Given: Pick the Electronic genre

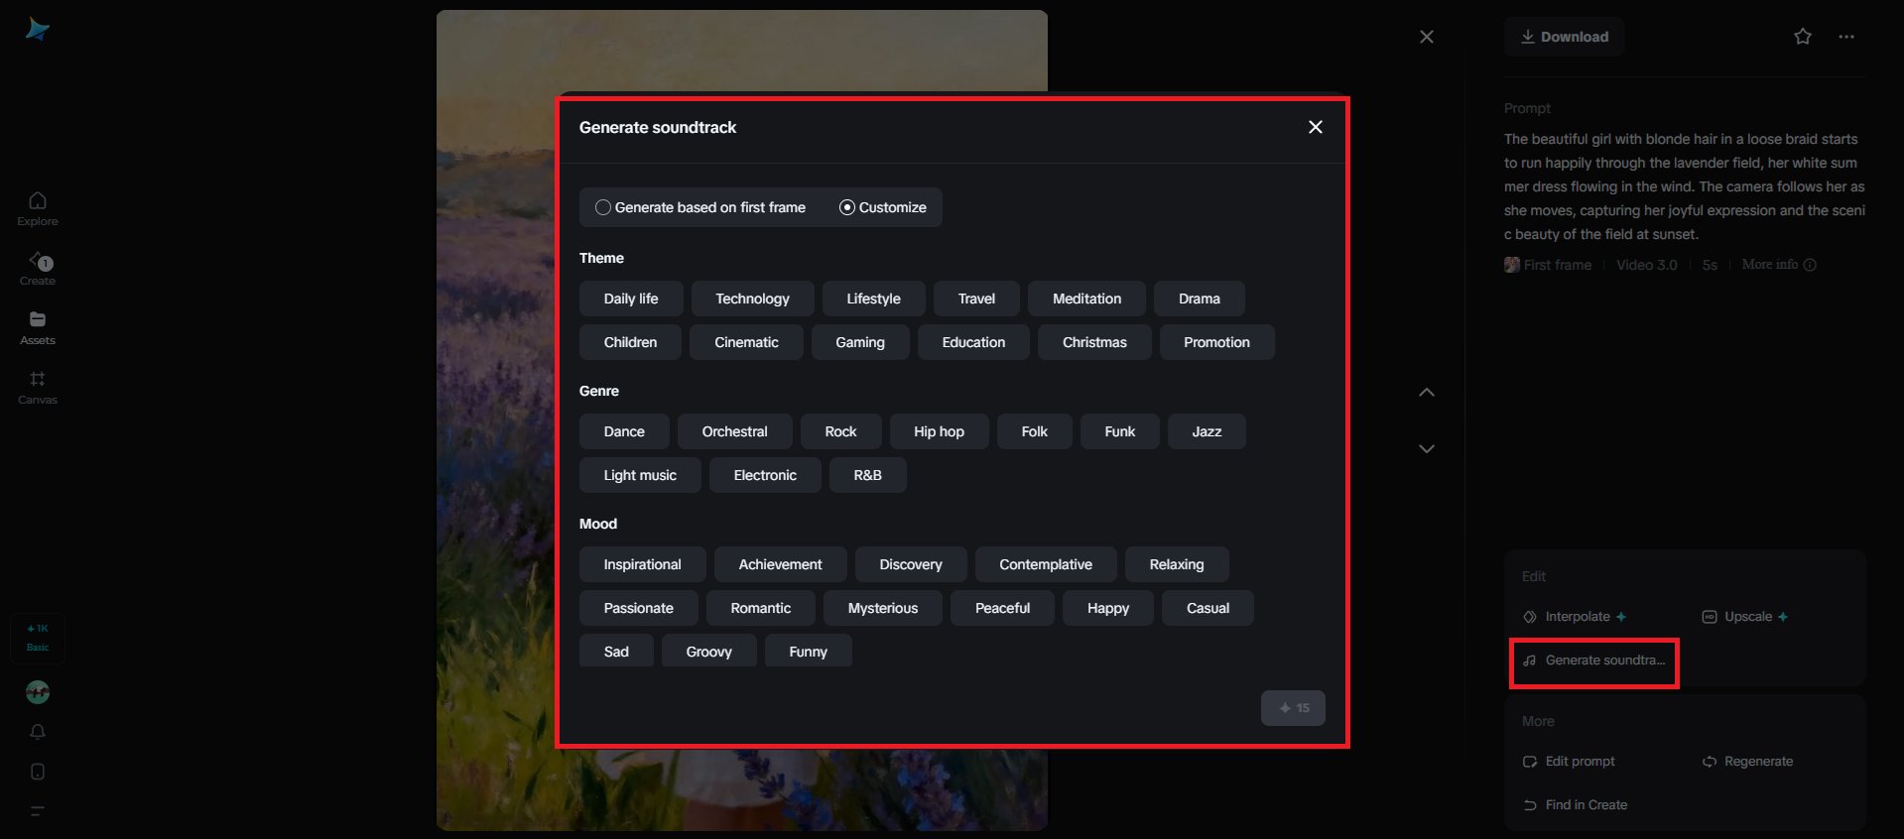Looking at the screenshot, I should pyautogui.click(x=765, y=475).
